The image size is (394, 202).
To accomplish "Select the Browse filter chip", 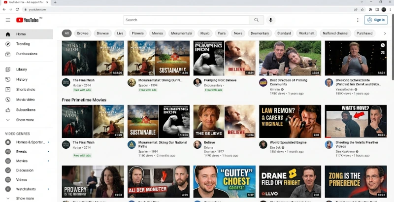I will pos(83,33).
